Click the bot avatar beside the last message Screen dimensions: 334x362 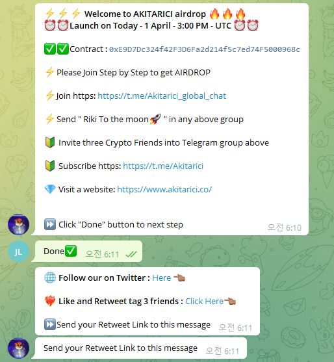(x=18, y=348)
